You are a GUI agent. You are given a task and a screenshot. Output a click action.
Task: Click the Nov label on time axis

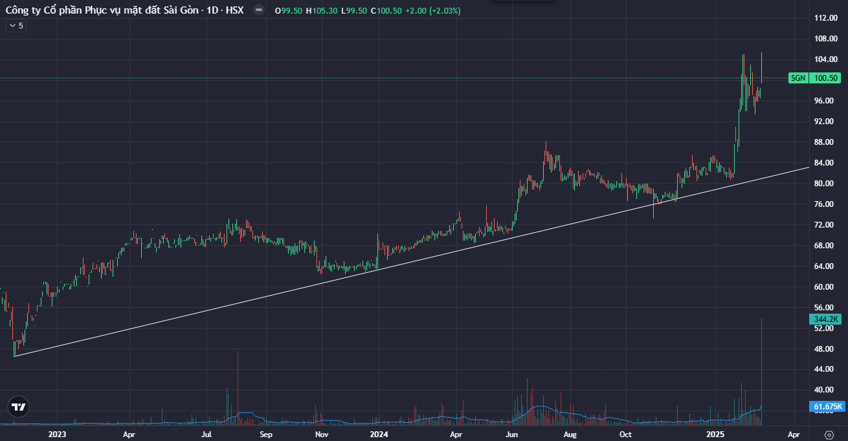point(321,435)
